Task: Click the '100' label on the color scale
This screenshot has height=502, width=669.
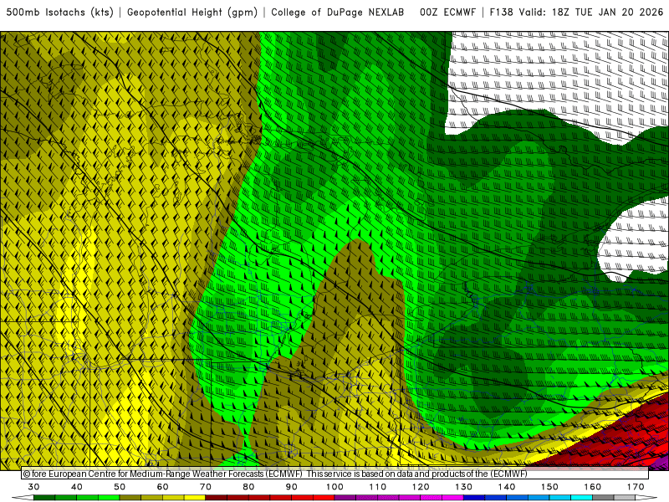Action: point(335,487)
